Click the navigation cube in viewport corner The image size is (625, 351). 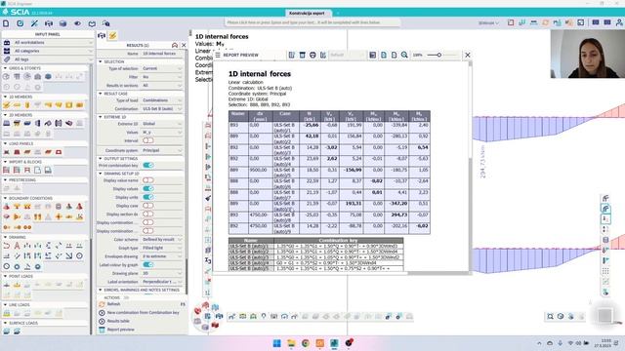pos(605,315)
